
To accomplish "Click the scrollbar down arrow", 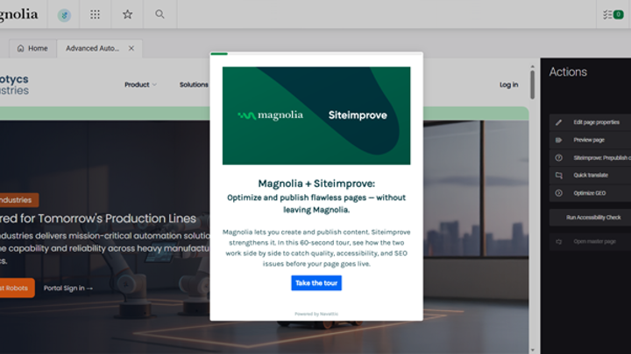I will (533, 351).
